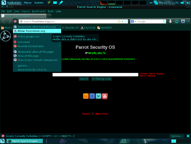The width and height of the screenshot is (191, 144).
Task: Click the volume speaker tray icon
Action: coord(188,3)
